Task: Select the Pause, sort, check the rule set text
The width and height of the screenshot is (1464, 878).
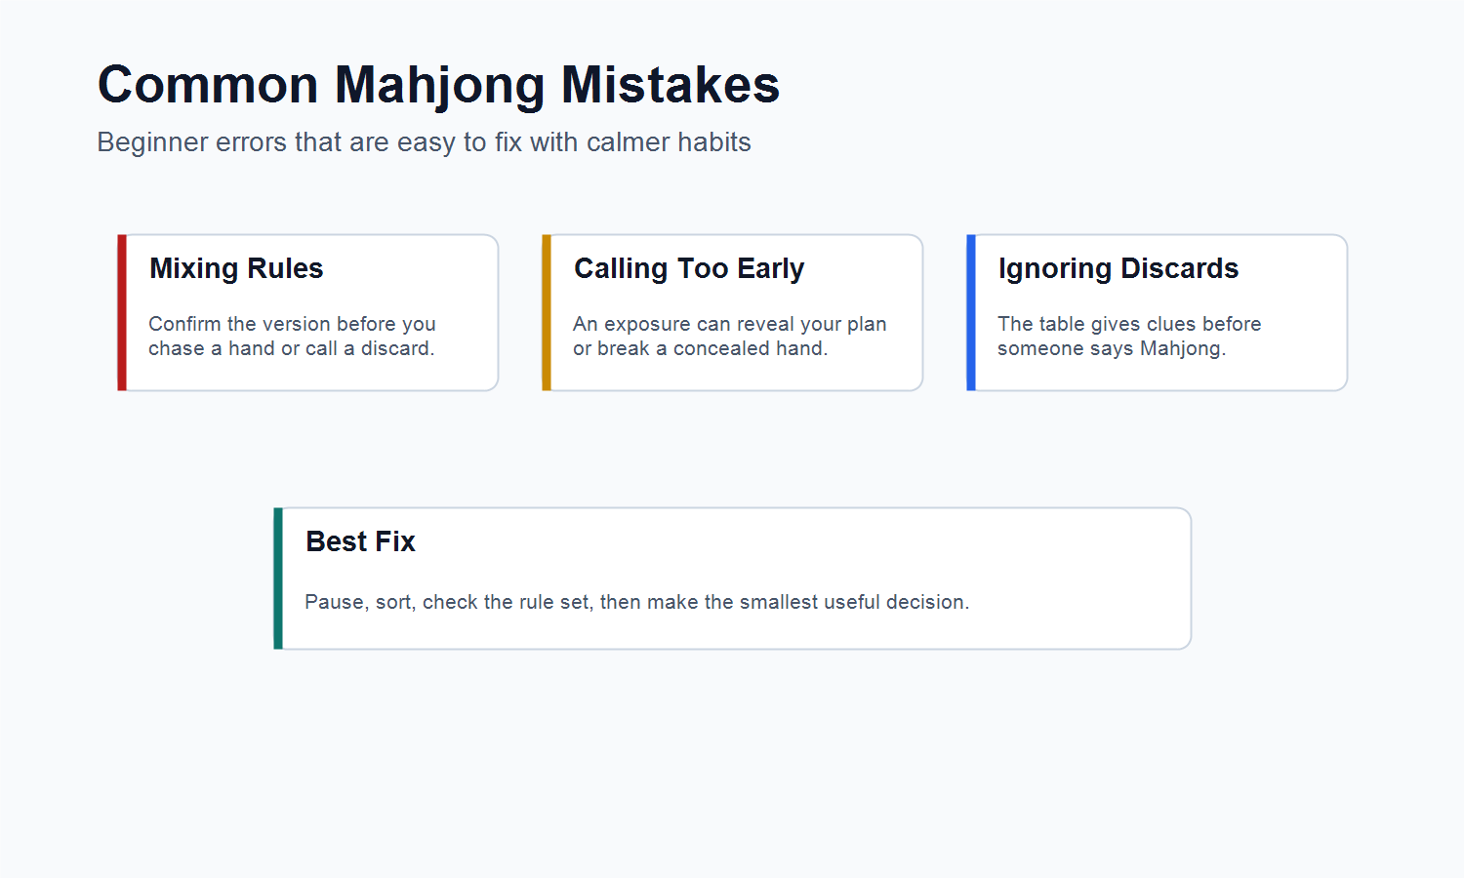Action: point(636,602)
